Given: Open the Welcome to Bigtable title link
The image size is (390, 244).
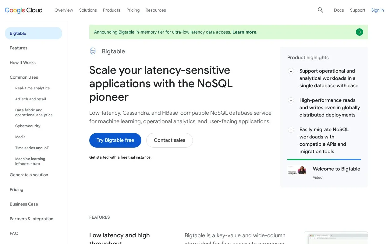Looking at the screenshot, I should (x=336, y=169).
